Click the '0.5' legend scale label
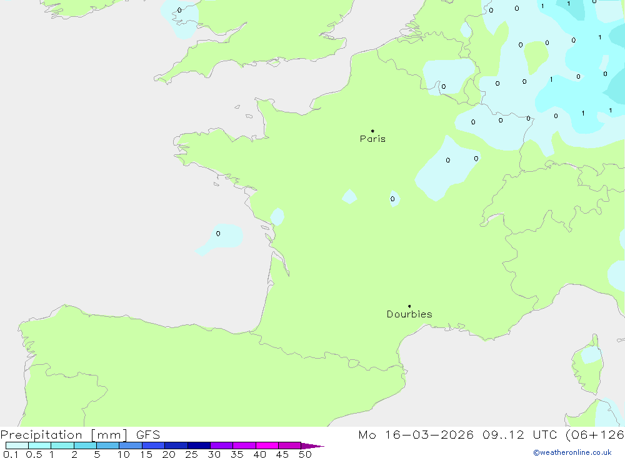Viewport: 625px width, 458px height. click(34, 454)
